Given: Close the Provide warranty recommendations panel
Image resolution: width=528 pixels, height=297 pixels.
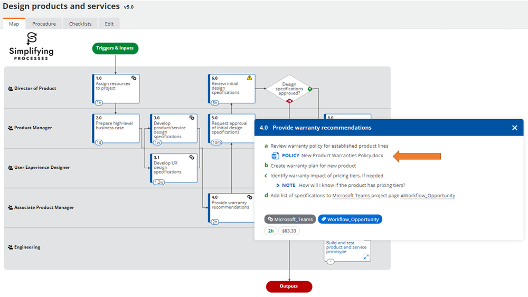Looking at the screenshot, I should point(514,128).
